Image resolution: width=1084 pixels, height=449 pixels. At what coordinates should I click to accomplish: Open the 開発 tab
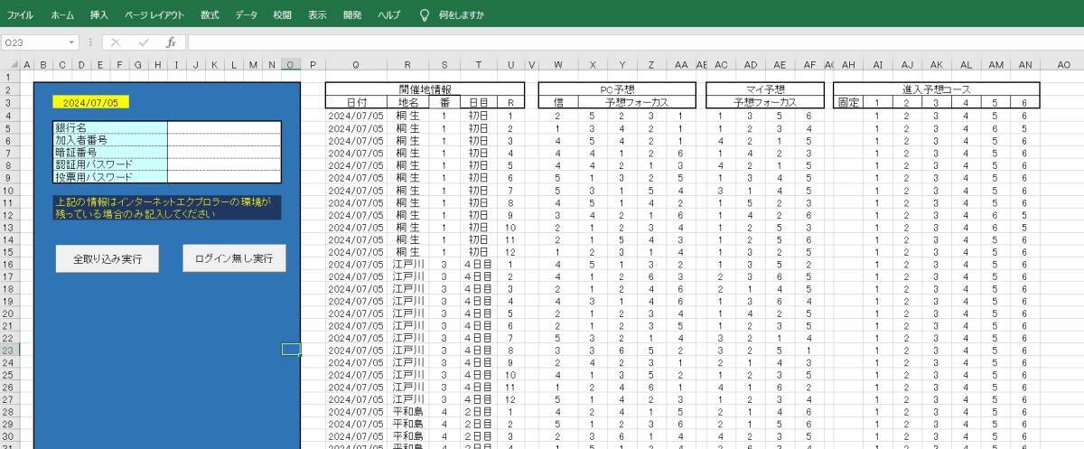(352, 15)
